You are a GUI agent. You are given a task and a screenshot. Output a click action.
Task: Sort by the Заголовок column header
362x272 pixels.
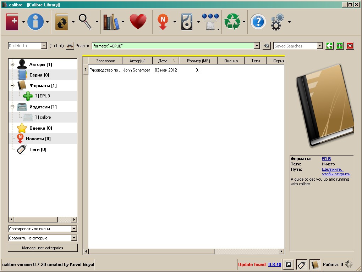click(105, 61)
